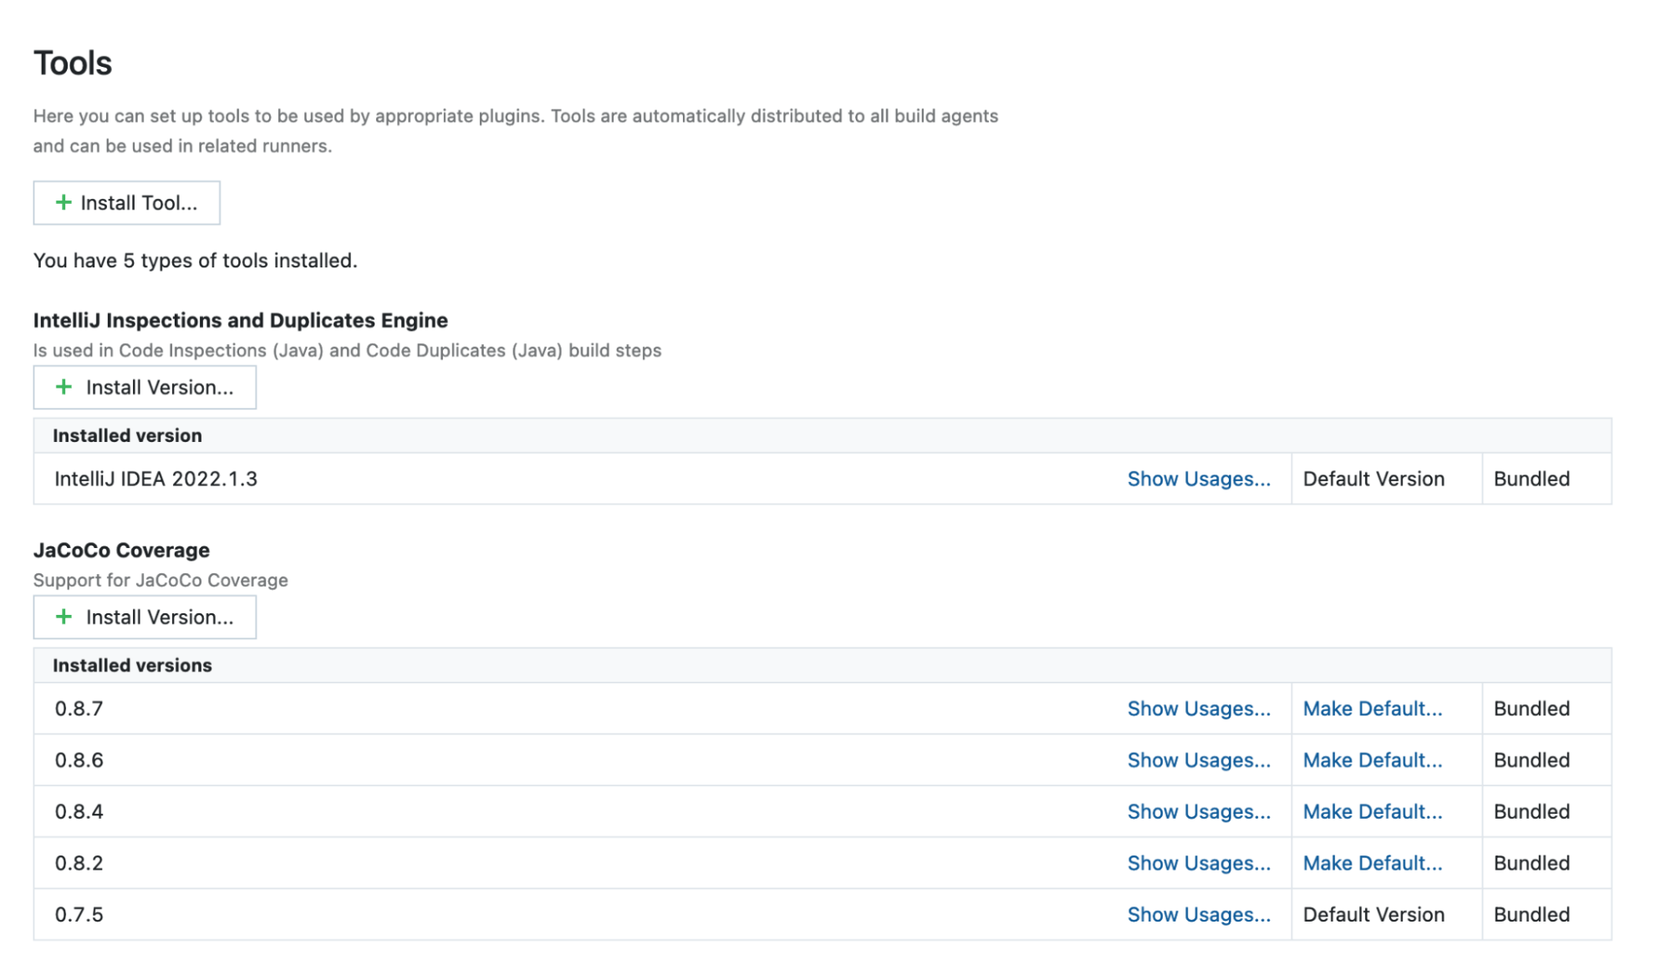Select the IntelliJ IDEA 2022.1.3 row text
1671x965 pixels.
click(x=155, y=479)
